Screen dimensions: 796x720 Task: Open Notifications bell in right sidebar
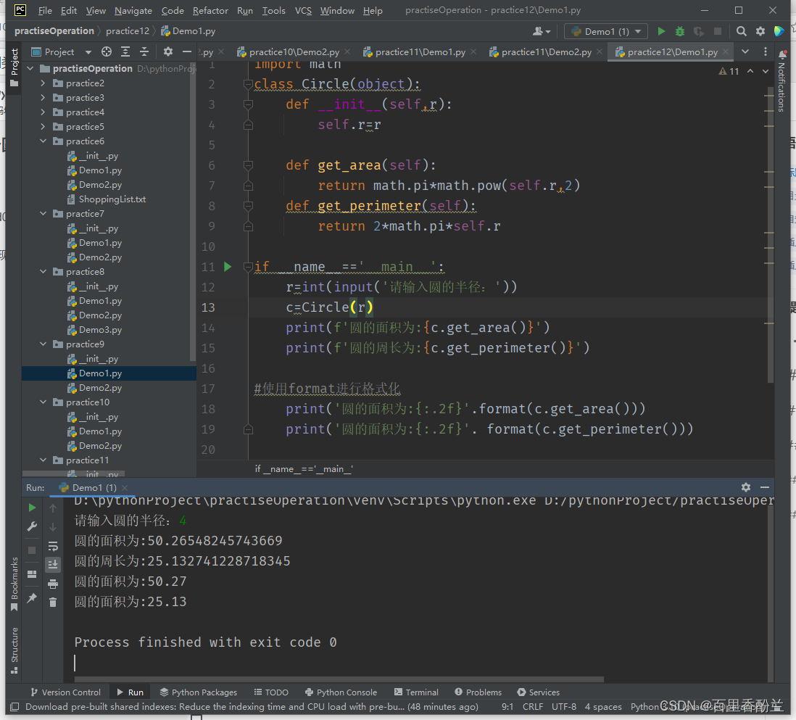pyautogui.click(x=782, y=54)
